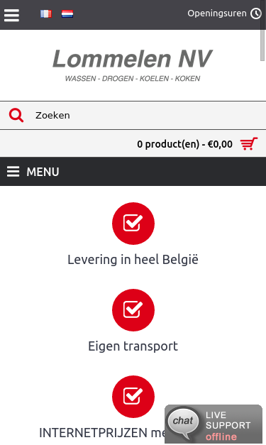Expand the dark MENU bar

[133, 172]
